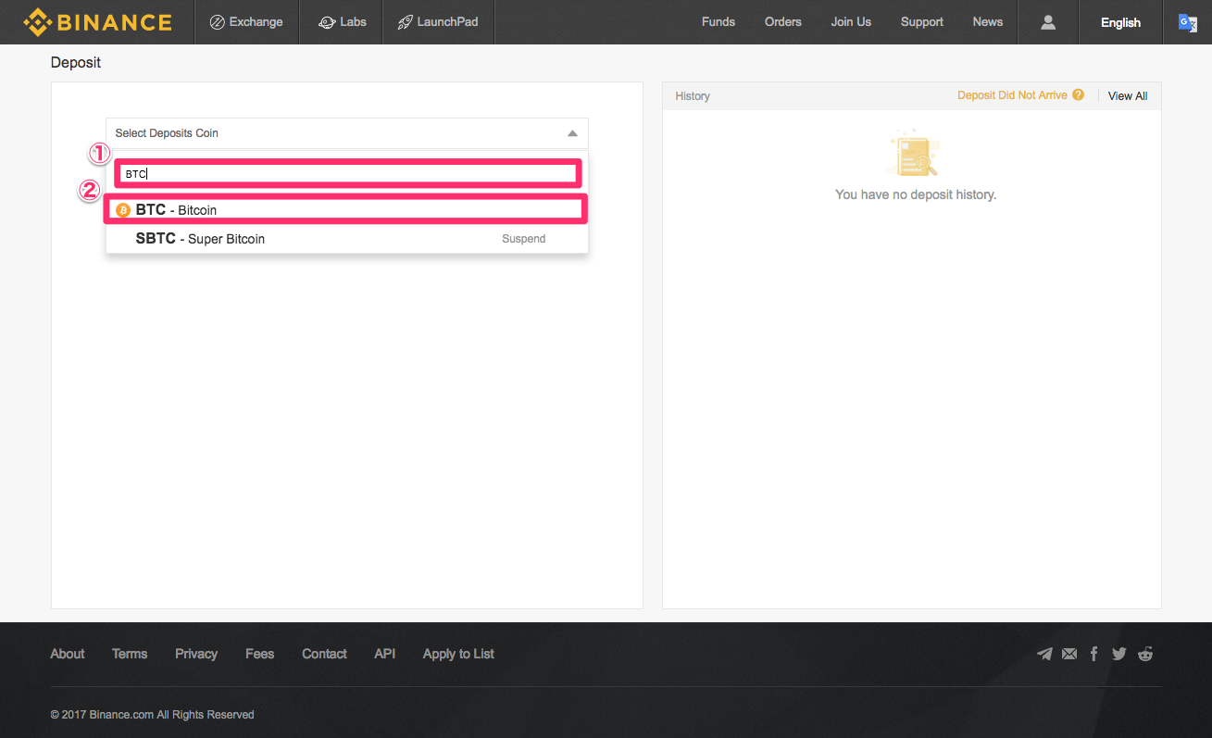This screenshot has width=1212, height=738.
Task: Open the LaunchPad page
Action: (438, 22)
